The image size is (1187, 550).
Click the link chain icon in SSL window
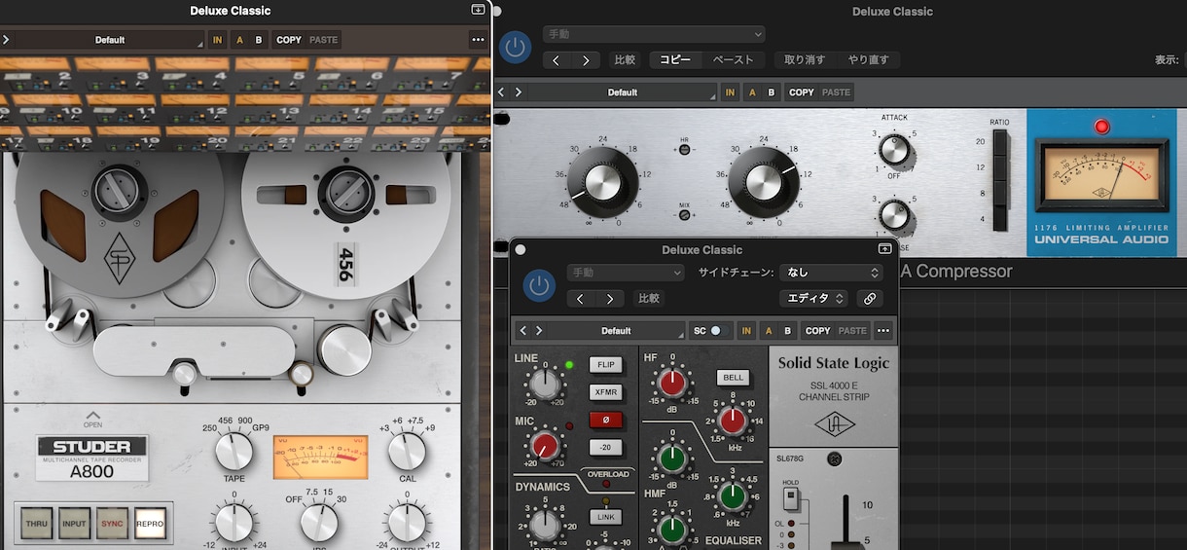click(x=870, y=299)
